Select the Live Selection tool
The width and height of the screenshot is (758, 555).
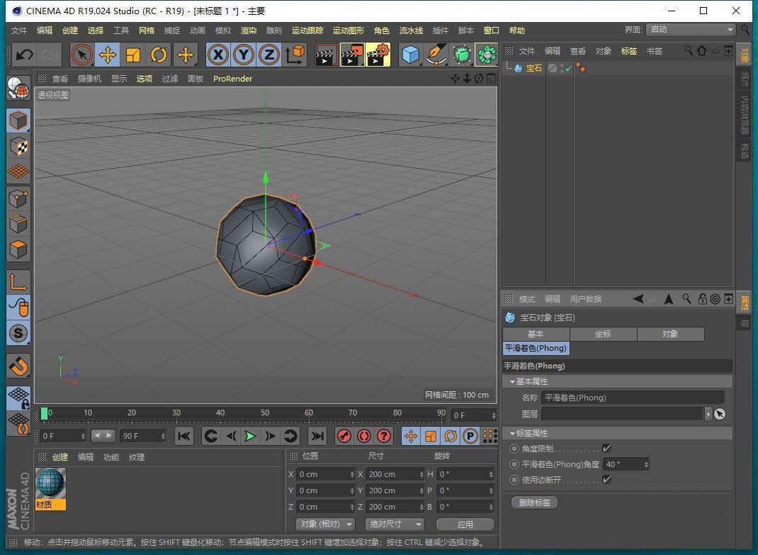point(82,55)
